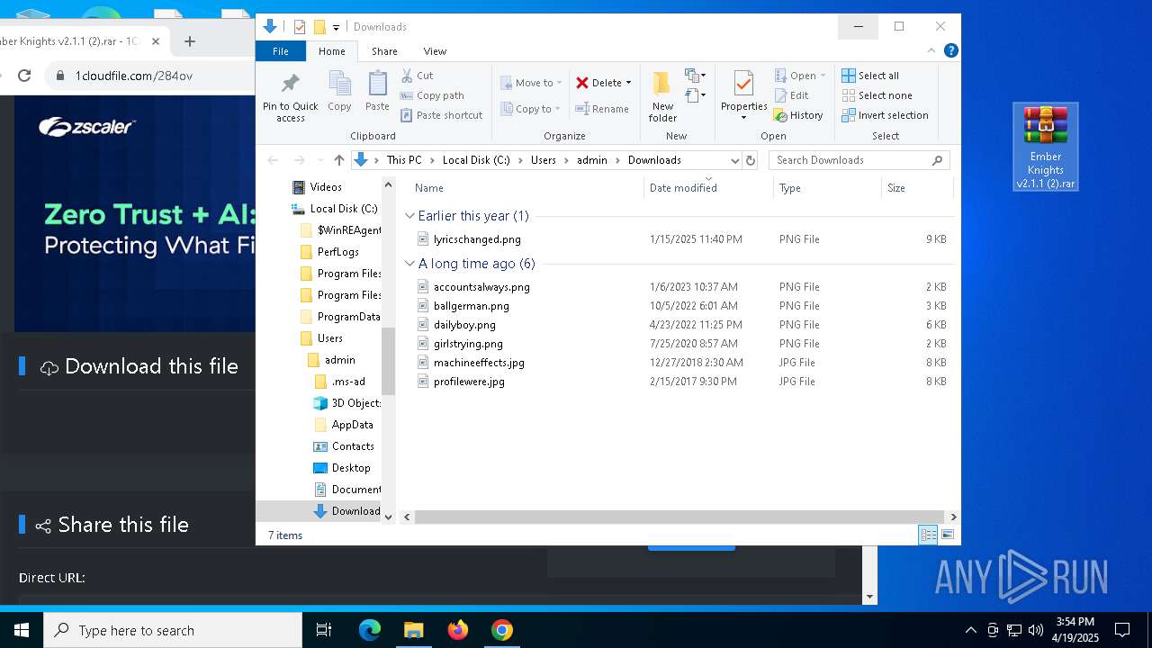Image resolution: width=1152 pixels, height=648 pixels.
Task: Collapse the A long time ago group
Action: point(410,264)
